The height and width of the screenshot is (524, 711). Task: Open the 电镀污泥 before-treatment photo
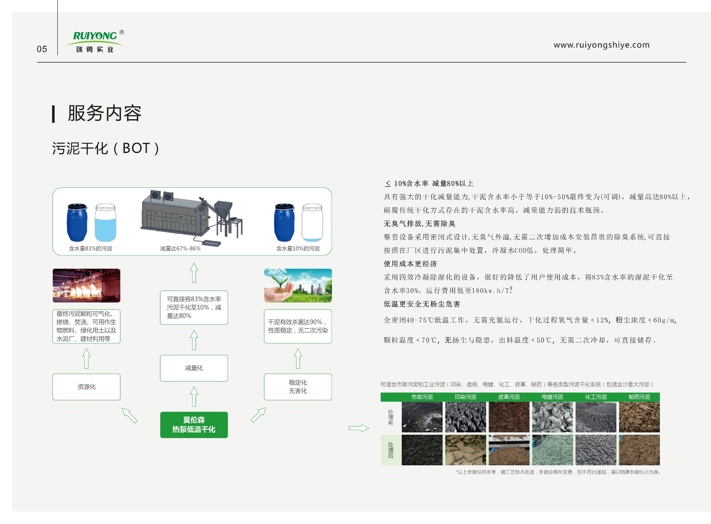pyautogui.click(x=552, y=417)
